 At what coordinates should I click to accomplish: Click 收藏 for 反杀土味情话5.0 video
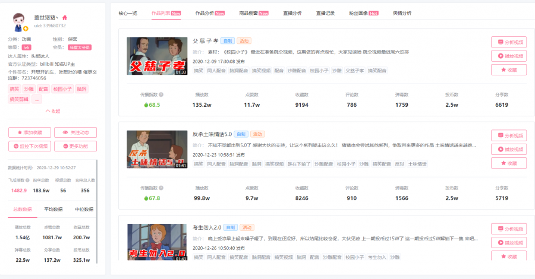pyautogui.click(x=509, y=163)
